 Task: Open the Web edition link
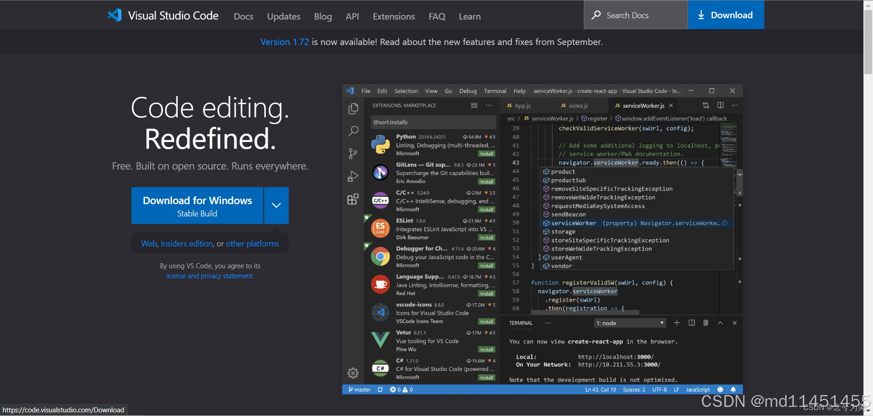pyautogui.click(x=149, y=244)
